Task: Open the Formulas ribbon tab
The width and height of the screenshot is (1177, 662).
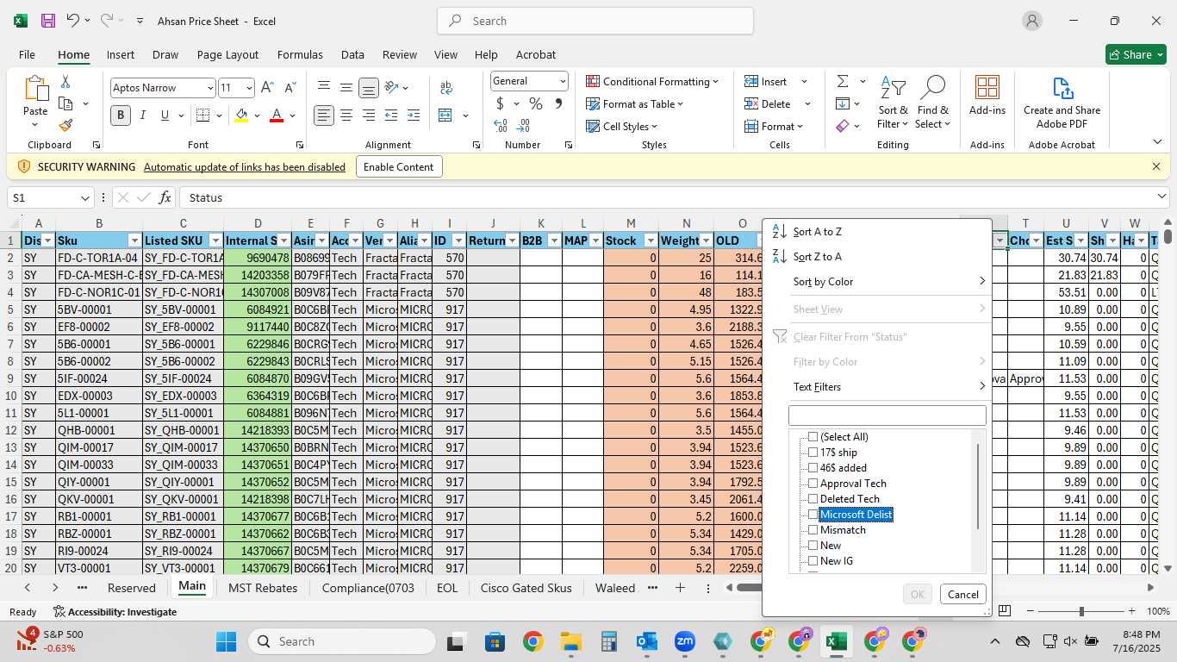Action: point(300,54)
